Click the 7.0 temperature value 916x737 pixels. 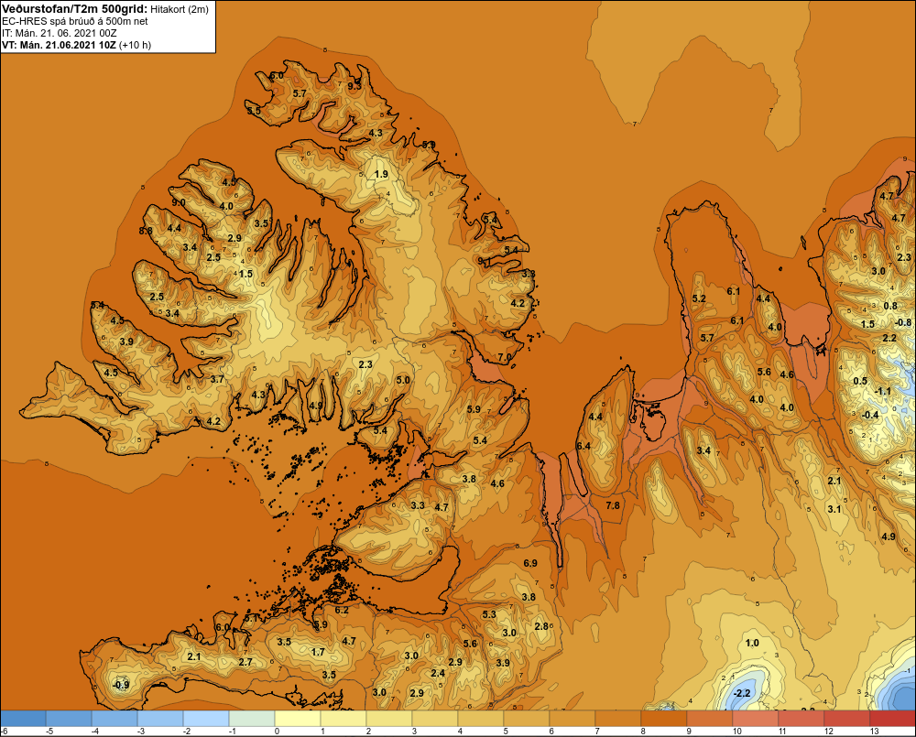[505, 357]
